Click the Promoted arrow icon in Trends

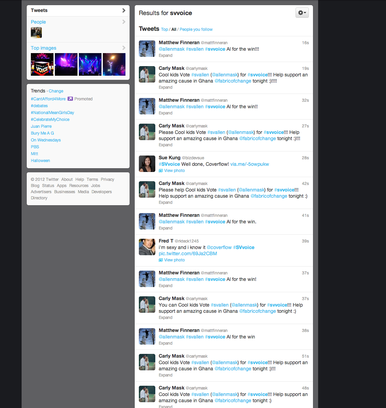click(x=70, y=99)
